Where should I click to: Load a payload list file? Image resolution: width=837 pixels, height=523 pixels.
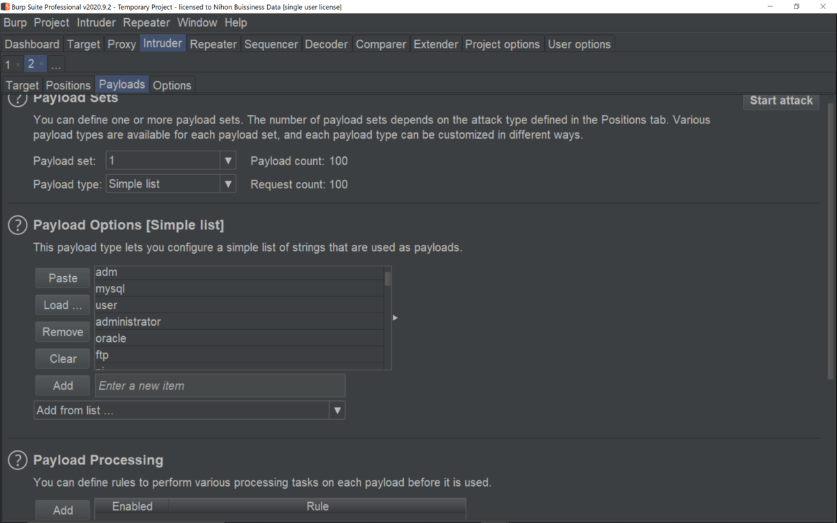pyautogui.click(x=63, y=305)
